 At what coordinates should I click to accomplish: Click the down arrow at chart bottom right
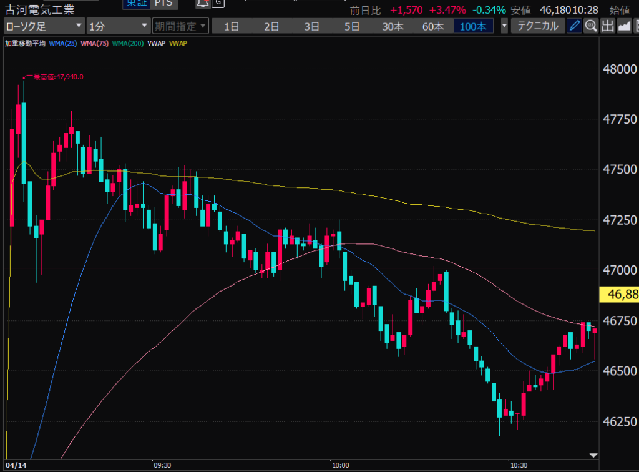(593, 455)
